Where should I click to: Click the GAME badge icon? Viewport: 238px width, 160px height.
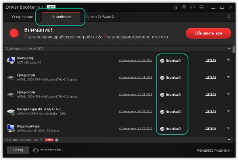49,140
